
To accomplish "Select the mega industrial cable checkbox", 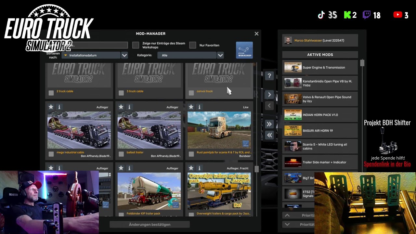I will [x=51, y=154].
